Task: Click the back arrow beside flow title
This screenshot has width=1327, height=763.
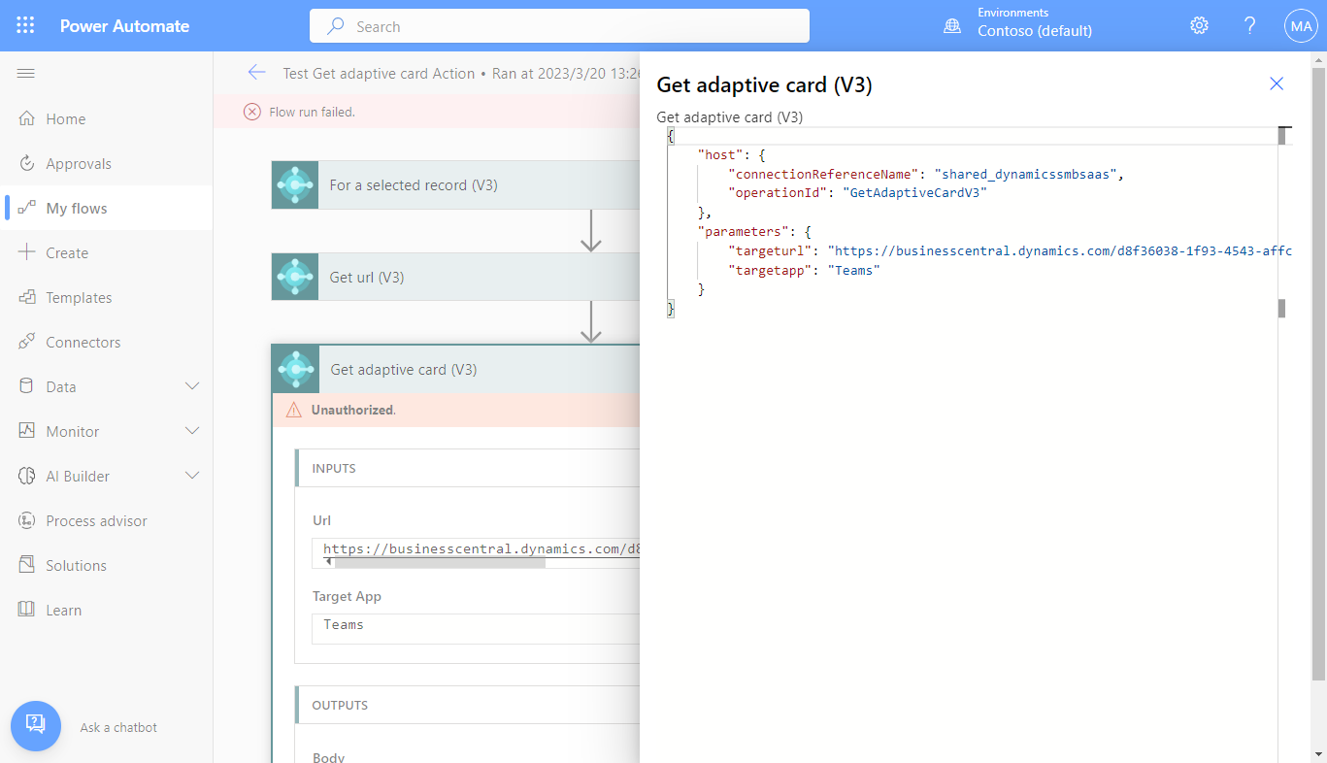Action: click(x=256, y=73)
